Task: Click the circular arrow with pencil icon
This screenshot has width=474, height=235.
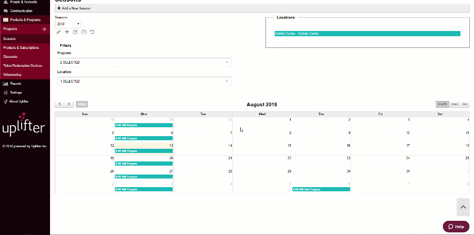Action: 75,32
